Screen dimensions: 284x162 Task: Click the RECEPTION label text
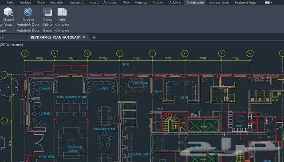[75, 147]
